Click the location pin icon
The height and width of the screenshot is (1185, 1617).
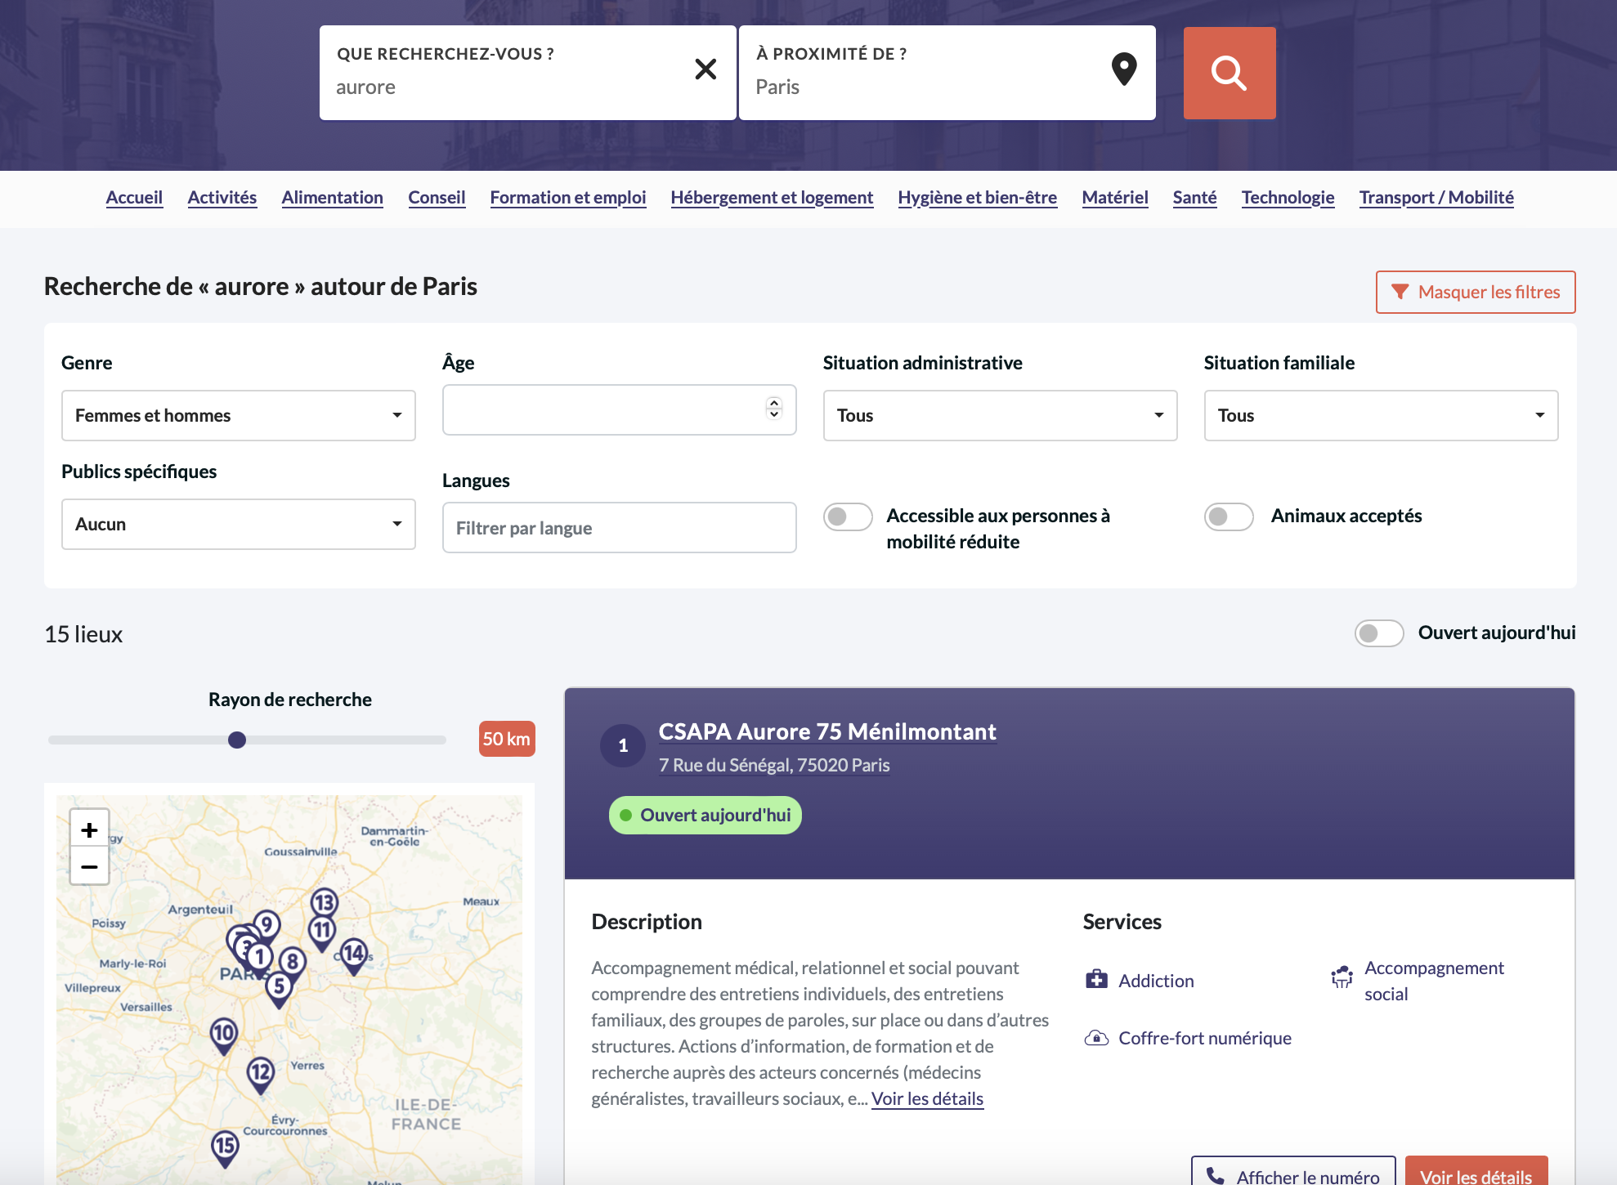coord(1124,69)
